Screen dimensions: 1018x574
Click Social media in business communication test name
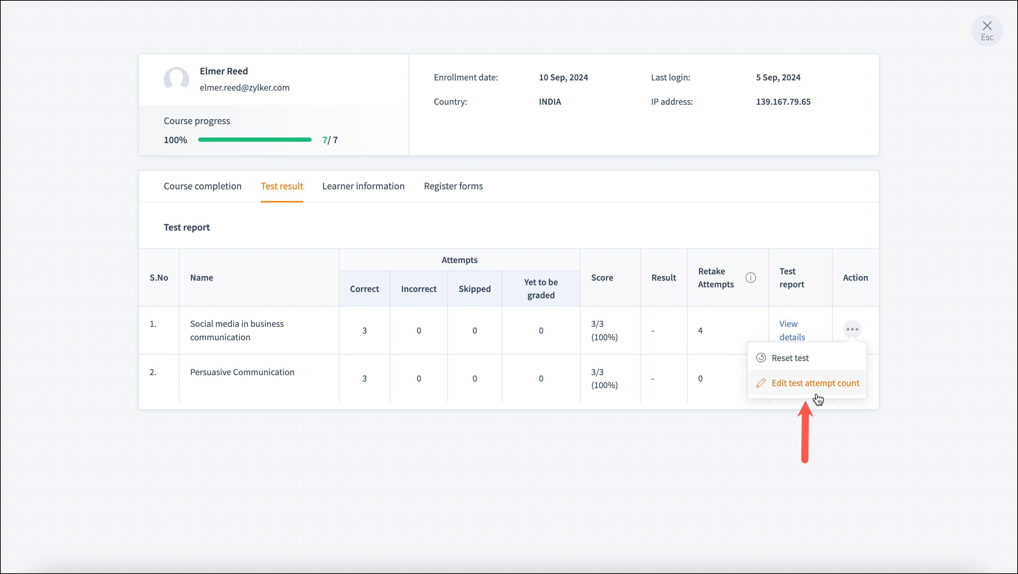coord(237,330)
